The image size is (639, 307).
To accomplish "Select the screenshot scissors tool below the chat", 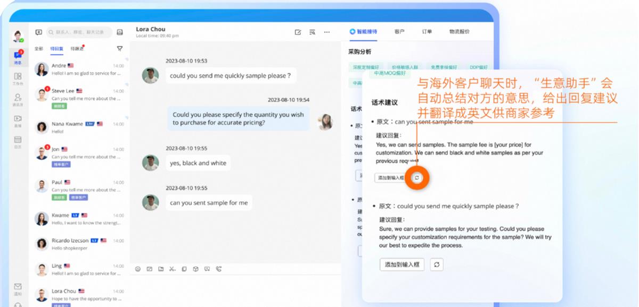I will point(171,269).
